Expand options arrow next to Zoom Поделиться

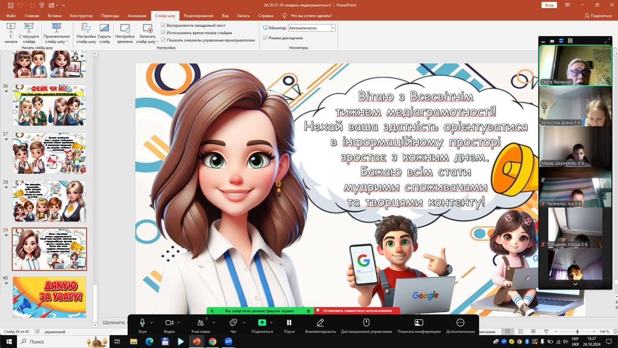pyautogui.click(x=271, y=322)
